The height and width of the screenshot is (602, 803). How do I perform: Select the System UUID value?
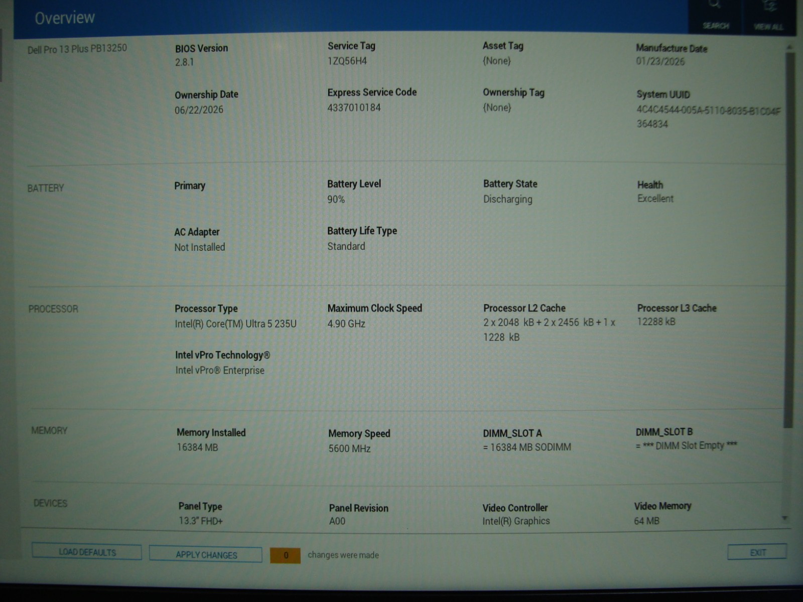(x=708, y=117)
